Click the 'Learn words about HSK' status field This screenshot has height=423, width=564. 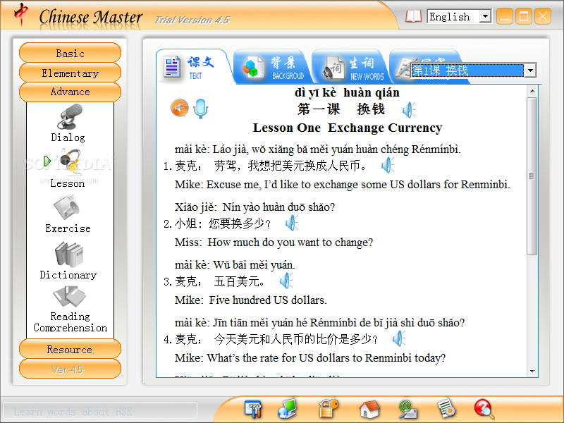100,411
